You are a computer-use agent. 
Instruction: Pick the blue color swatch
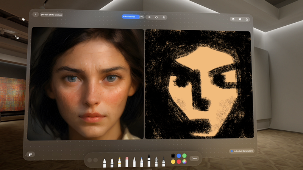click(179, 156)
